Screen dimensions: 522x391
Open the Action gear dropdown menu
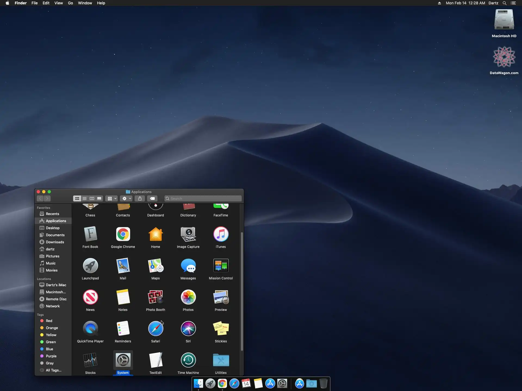[126, 198]
